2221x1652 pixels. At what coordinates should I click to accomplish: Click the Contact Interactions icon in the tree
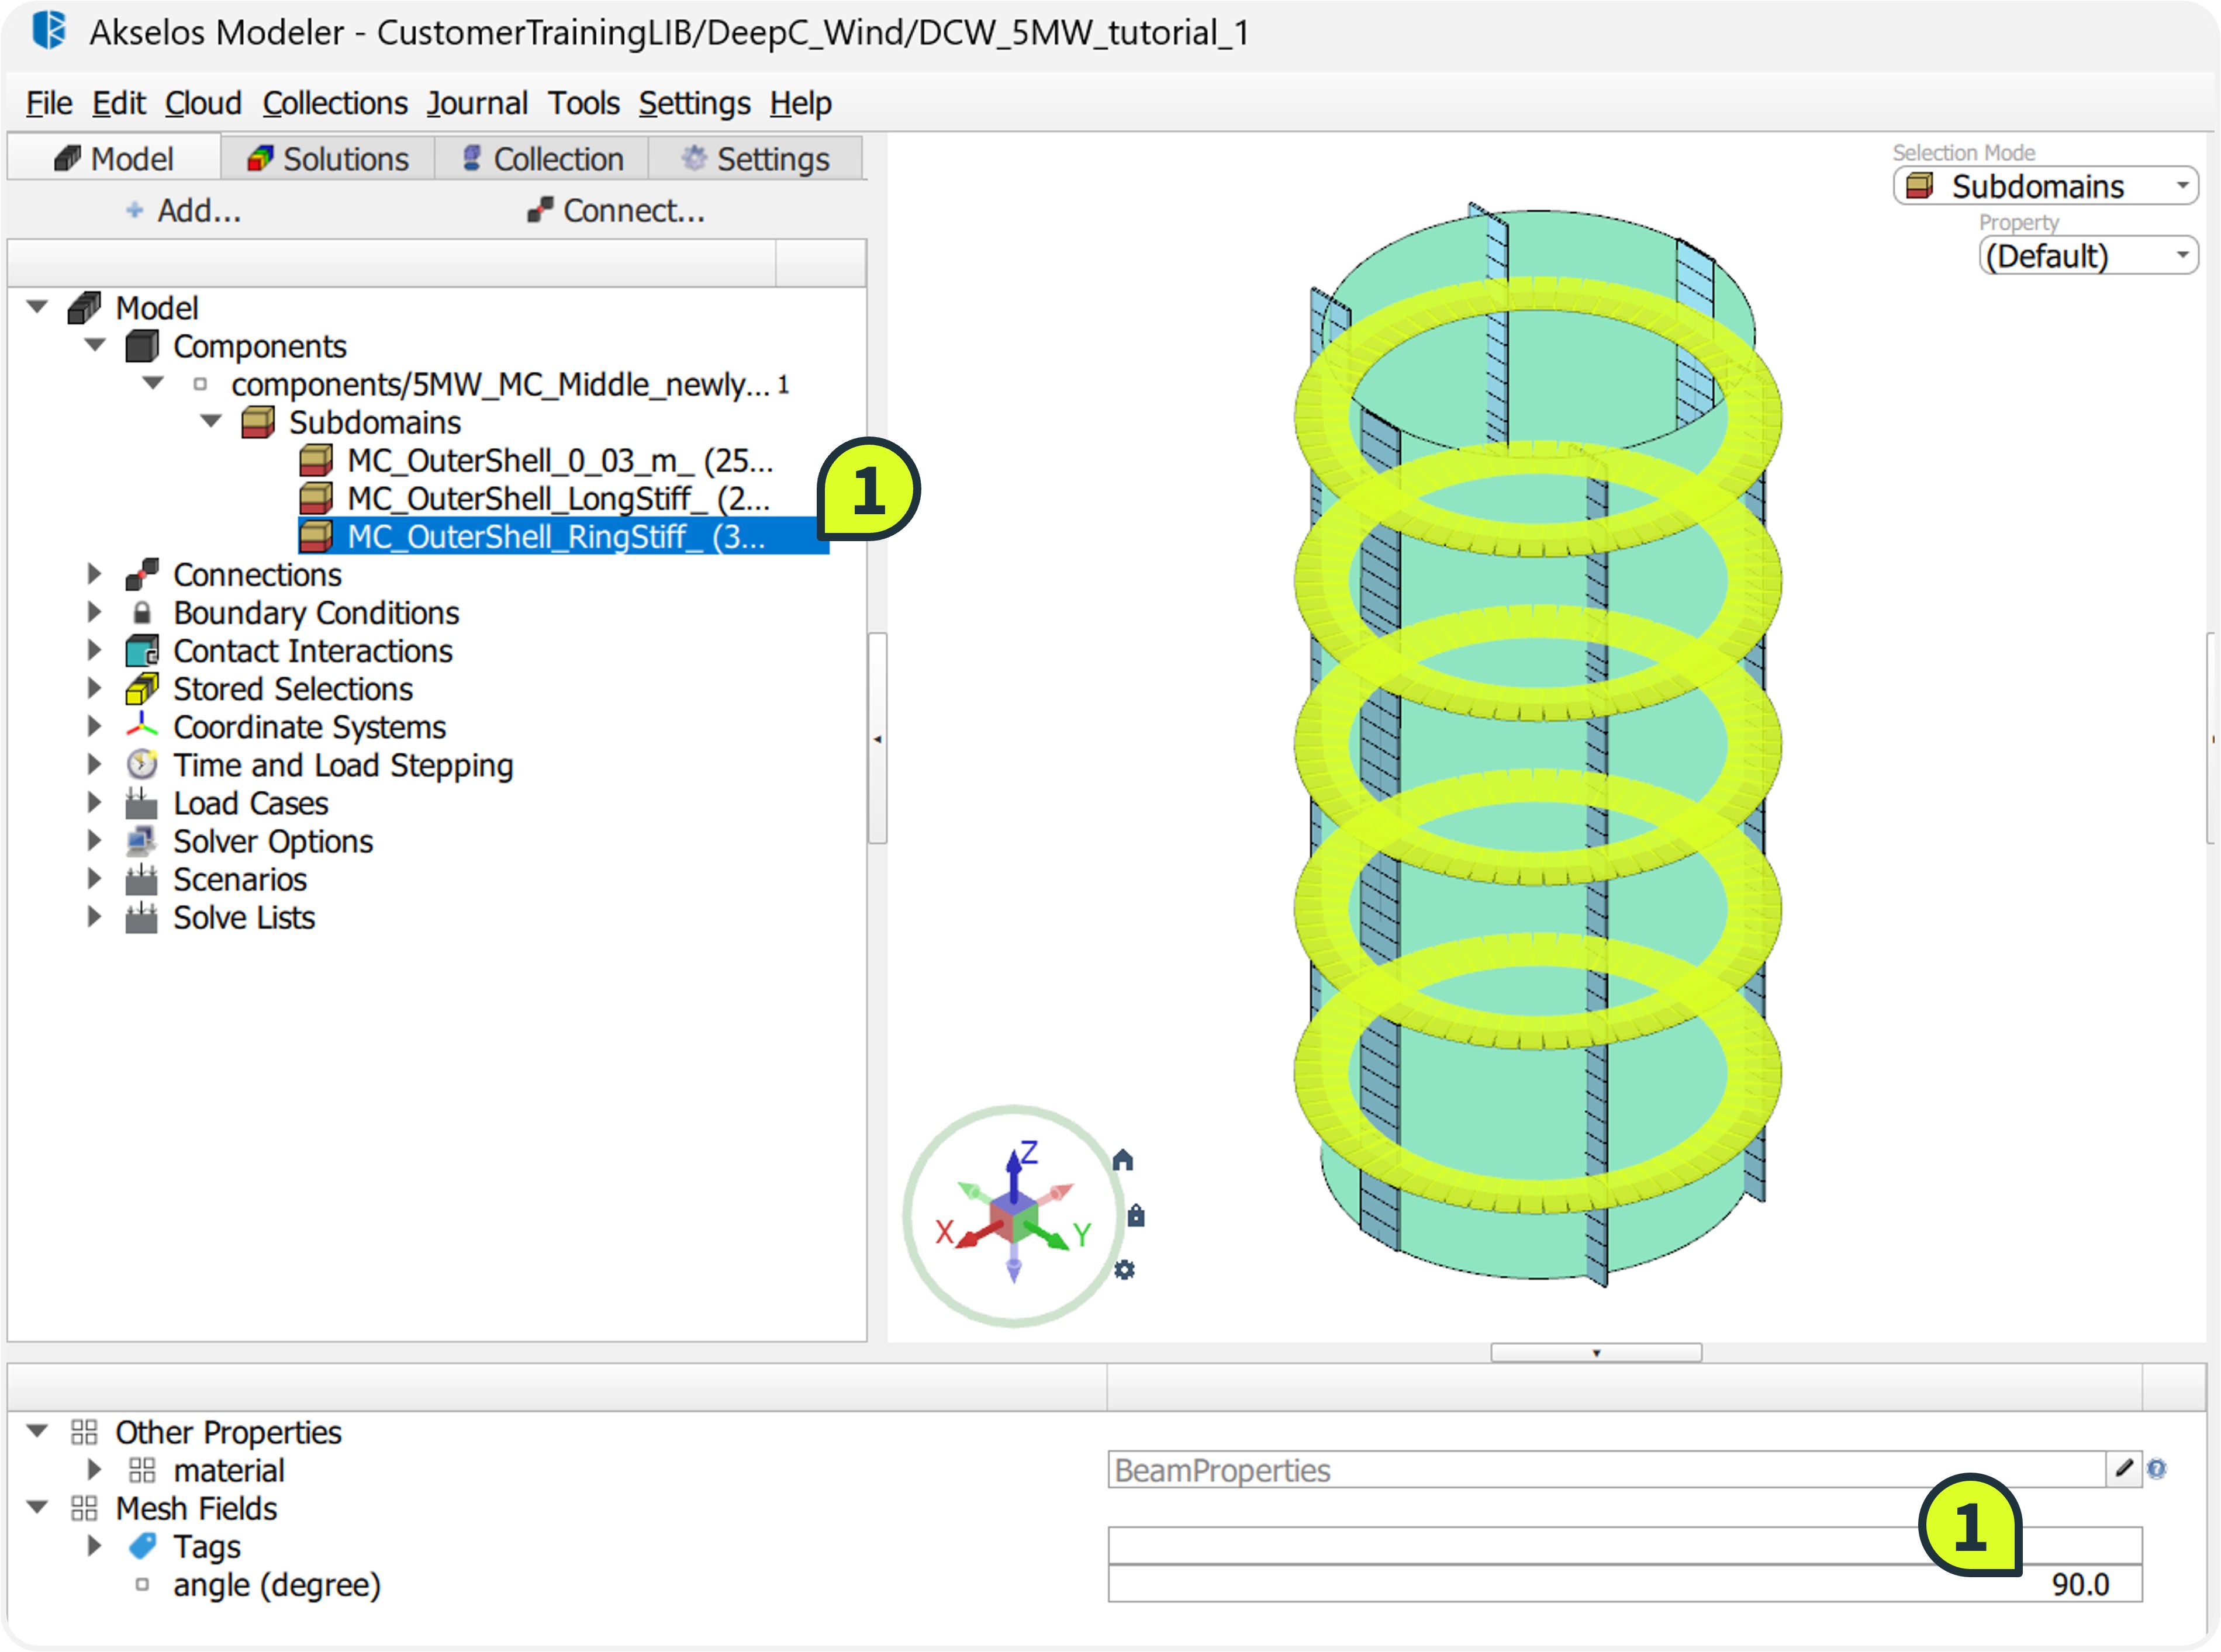(141, 651)
